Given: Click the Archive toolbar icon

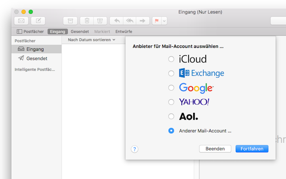Looking at the screenshot, I should (70, 21).
